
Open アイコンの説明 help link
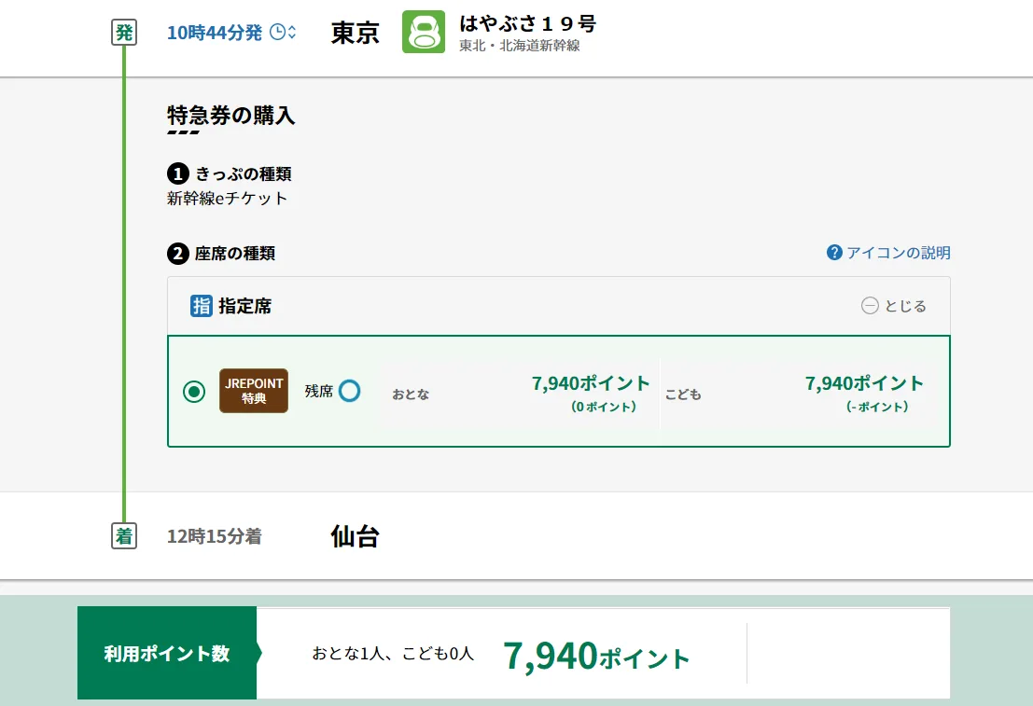(898, 253)
